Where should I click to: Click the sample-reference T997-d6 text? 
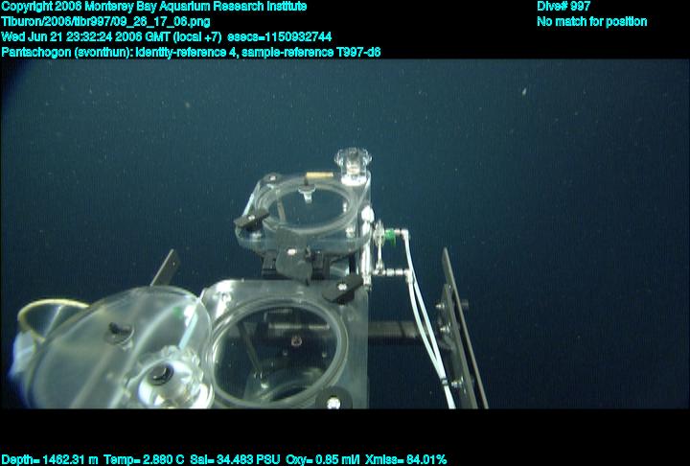[311, 53]
